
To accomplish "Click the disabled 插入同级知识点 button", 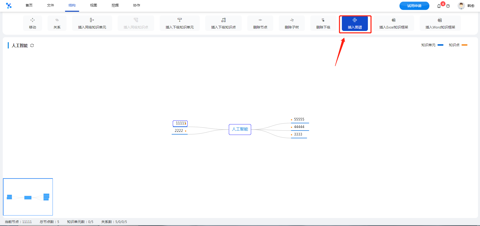I will (136, 23).
